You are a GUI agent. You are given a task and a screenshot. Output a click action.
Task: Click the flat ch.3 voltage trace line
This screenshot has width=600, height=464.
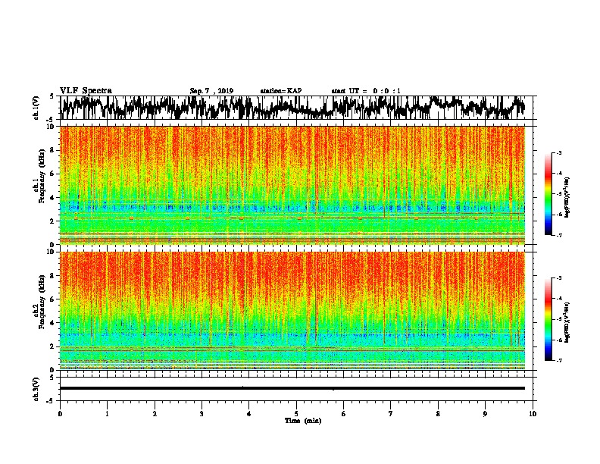pyautogui.click(x=292, y=388)
